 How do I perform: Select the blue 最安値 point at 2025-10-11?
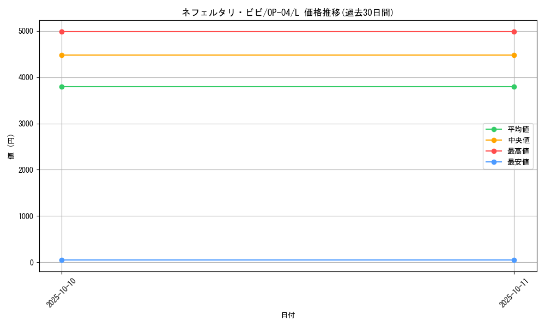(x=514, y=260)
